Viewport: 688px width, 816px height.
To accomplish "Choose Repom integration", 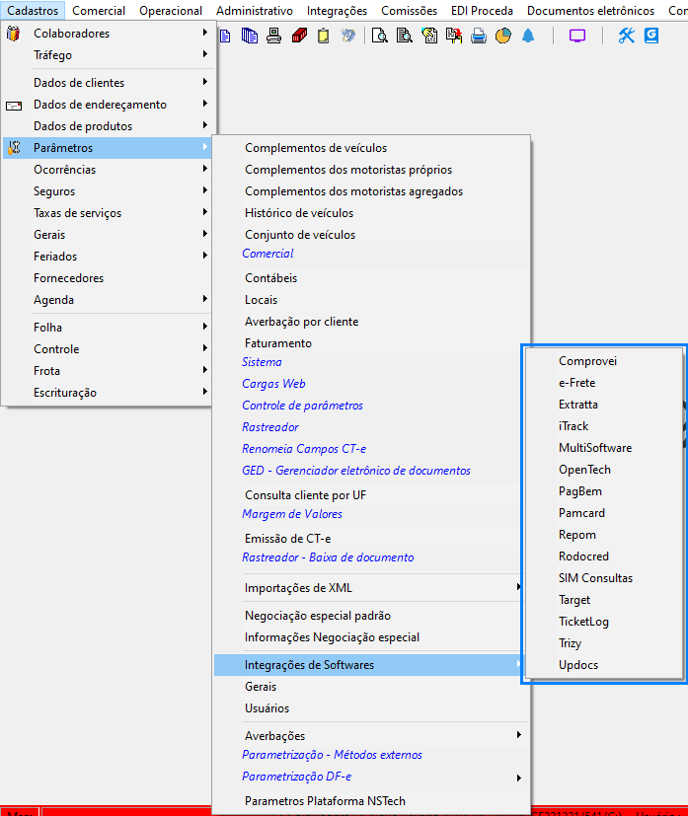I will pos(604,535).
